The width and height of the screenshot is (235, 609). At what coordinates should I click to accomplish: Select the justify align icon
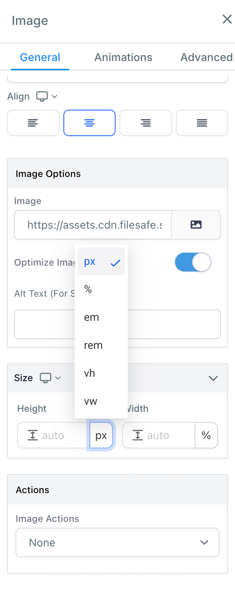pos(202,123)
